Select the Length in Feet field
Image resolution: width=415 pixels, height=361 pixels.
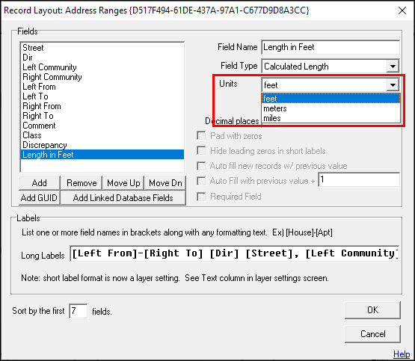point(102,155)
